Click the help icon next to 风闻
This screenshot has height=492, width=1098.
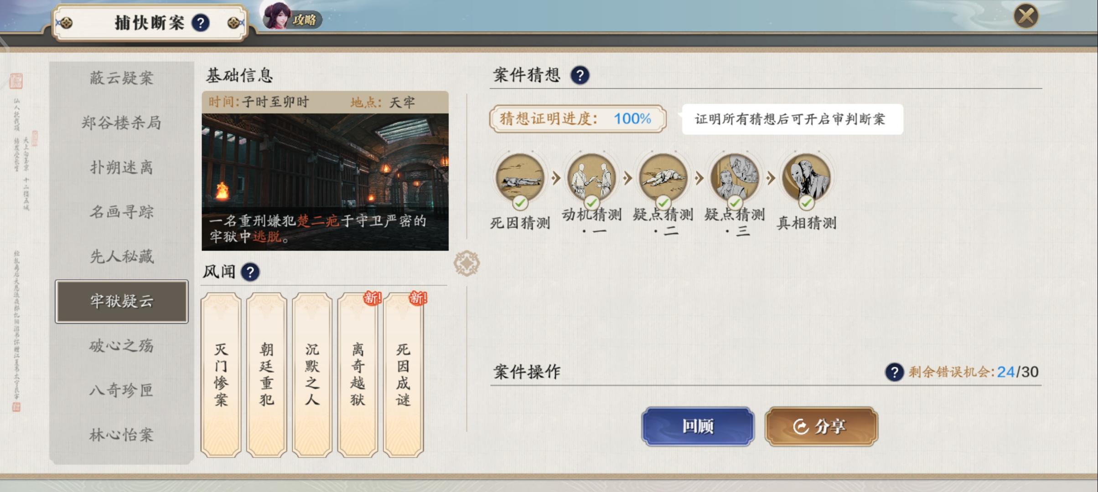pyautogui.click(x=250, y=272)
